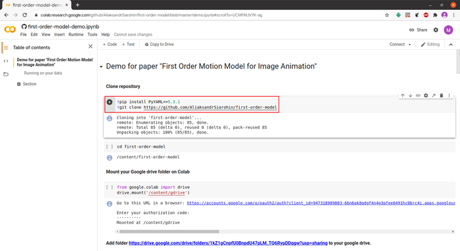The image size is (460, 251).
Task: Click the notebook vertical scrollbar thumb
Action: click(458, 62)
